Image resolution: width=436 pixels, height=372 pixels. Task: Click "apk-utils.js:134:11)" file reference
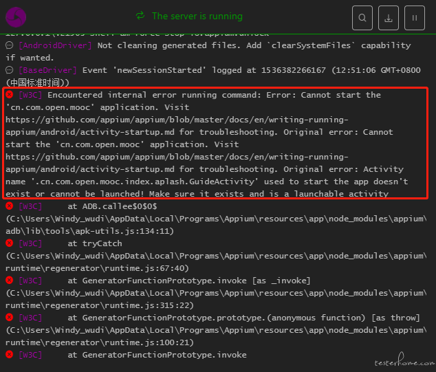point(124,231)
